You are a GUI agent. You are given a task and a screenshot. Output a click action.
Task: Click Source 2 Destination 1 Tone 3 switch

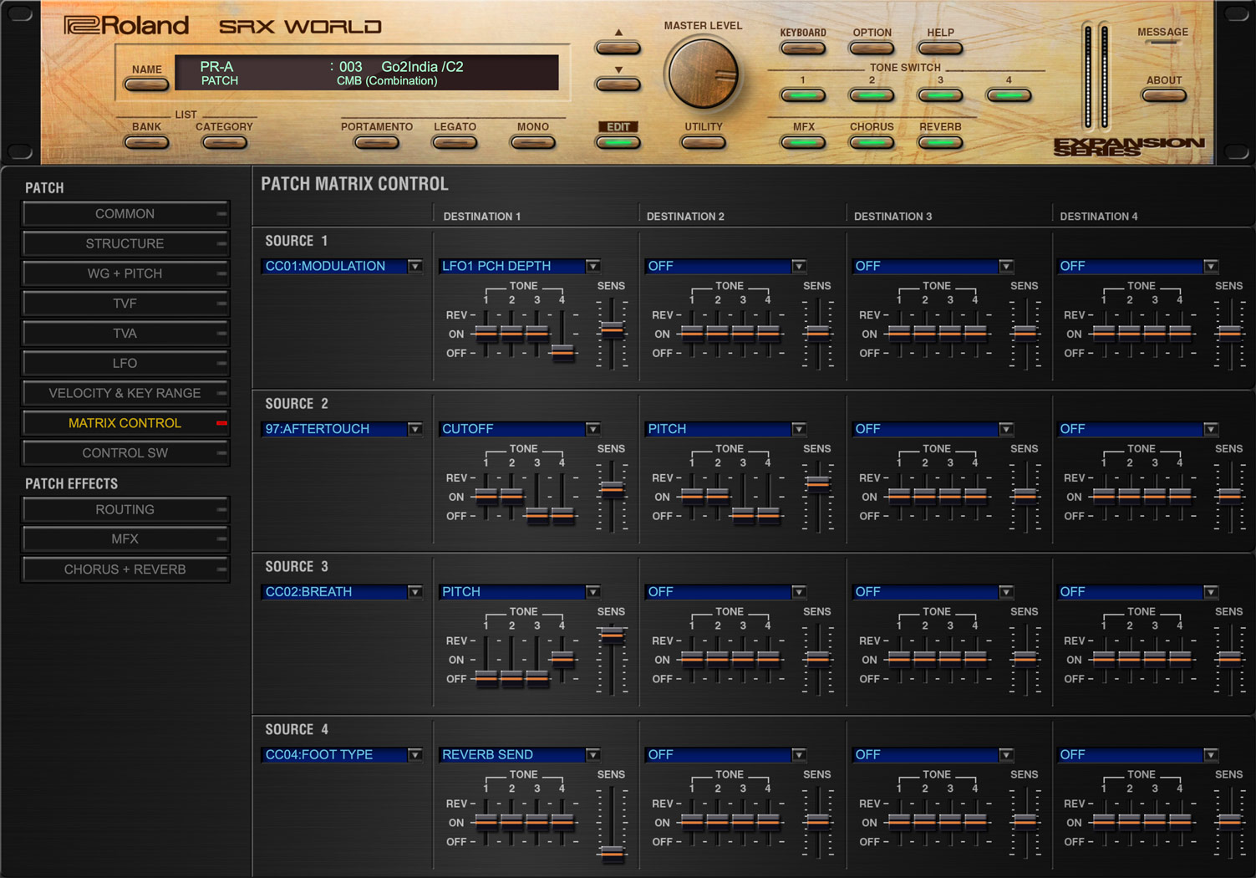tap(537, 515)
